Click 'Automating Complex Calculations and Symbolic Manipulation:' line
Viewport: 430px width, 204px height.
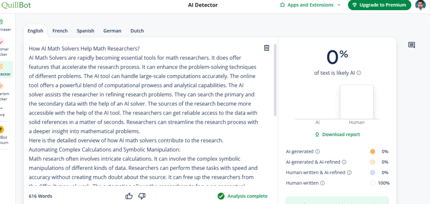click(105, 150)
